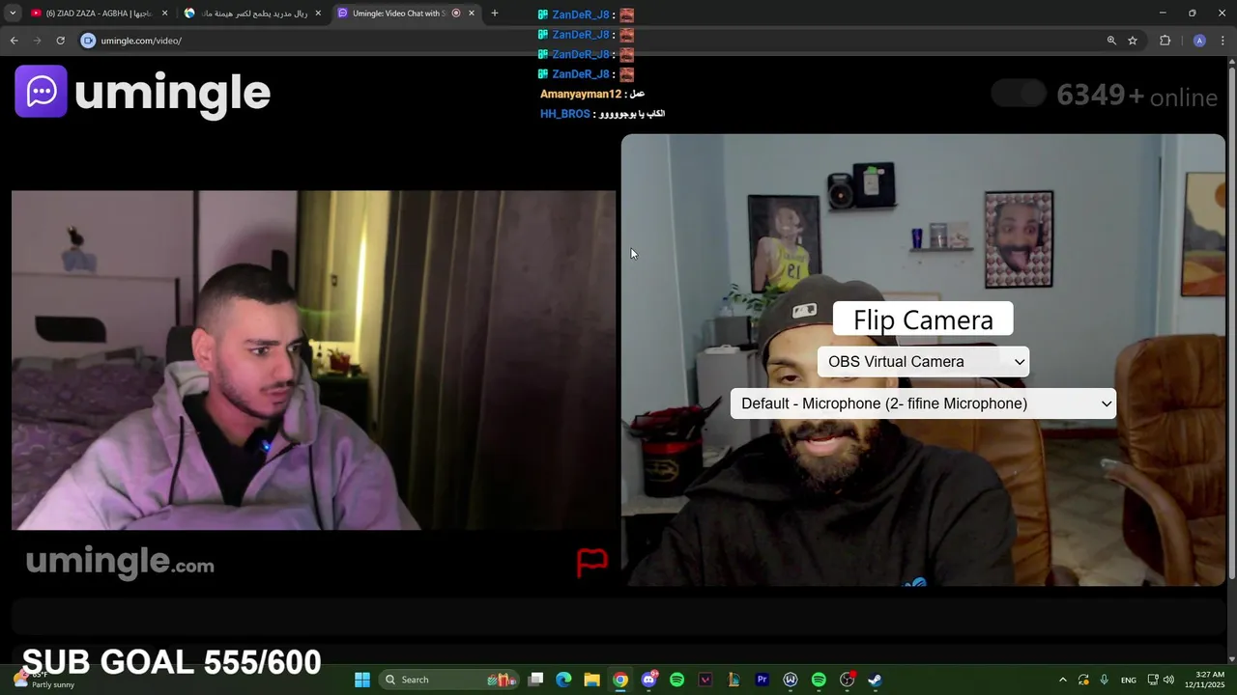The image size is (1237, 695).
Task: Open the Default Microphone fifine dropdown
Action: (923, 403)
